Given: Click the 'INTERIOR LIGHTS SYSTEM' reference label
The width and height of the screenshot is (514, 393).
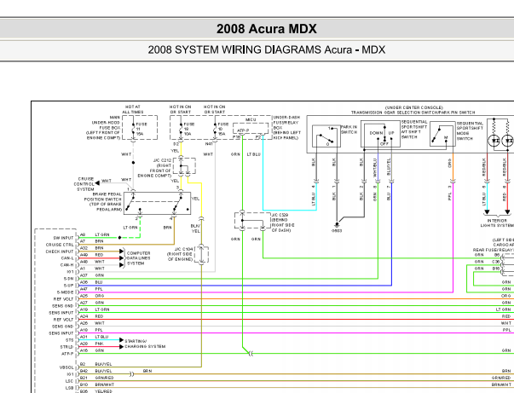Looking at the screenshot, I should point(497,223).
